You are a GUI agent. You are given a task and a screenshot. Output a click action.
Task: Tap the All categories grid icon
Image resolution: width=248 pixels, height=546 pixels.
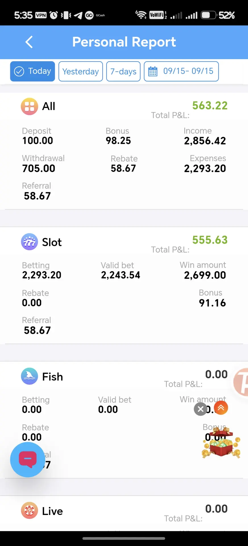click(x=29, y=106)
